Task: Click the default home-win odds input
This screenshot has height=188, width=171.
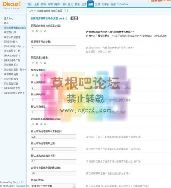Action: pyautogui.click(x=54, y=88)
